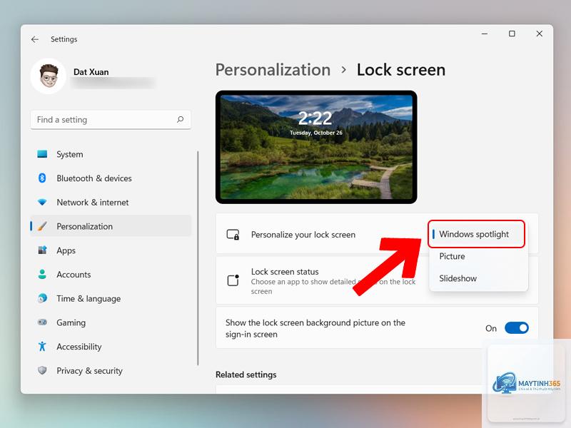571x428 pixels.
Task: Click the Personalization paintbrush icon
Action: click(x=42, y=226)
